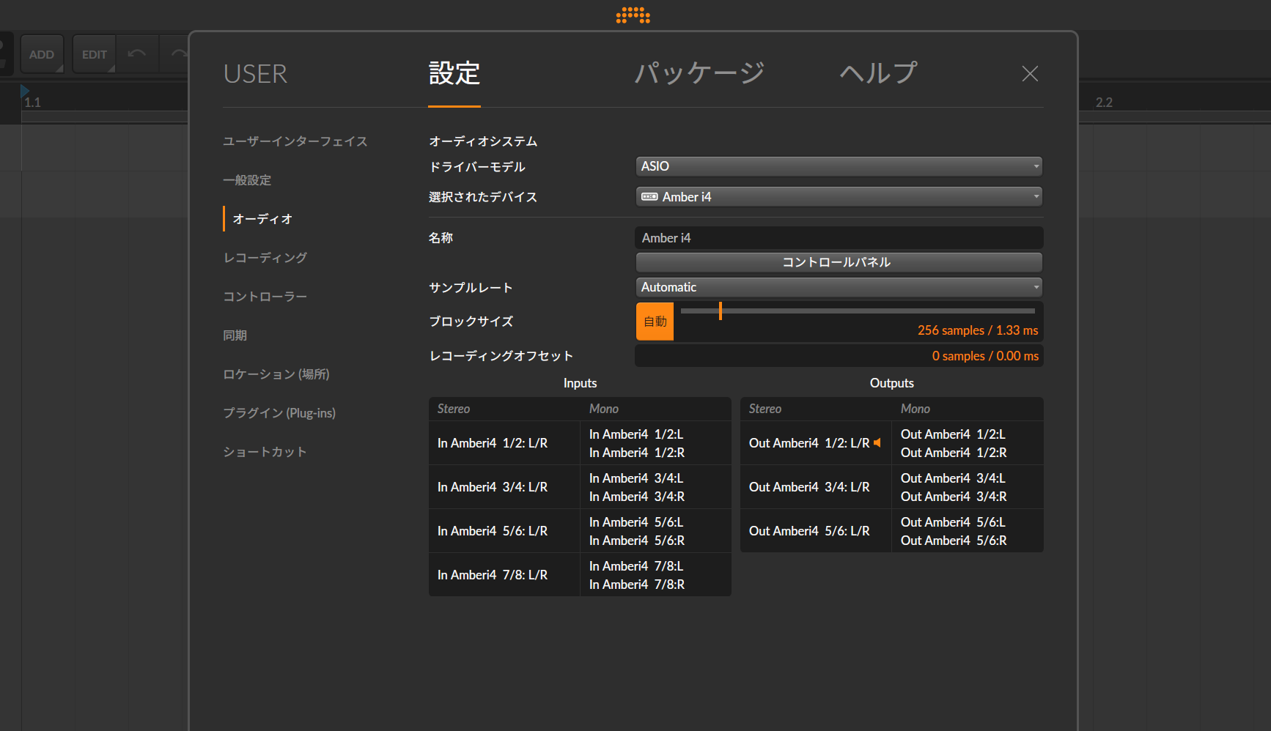
Task: Click mono output Out Amberi4 3/4:R
Action: (954, 497)
